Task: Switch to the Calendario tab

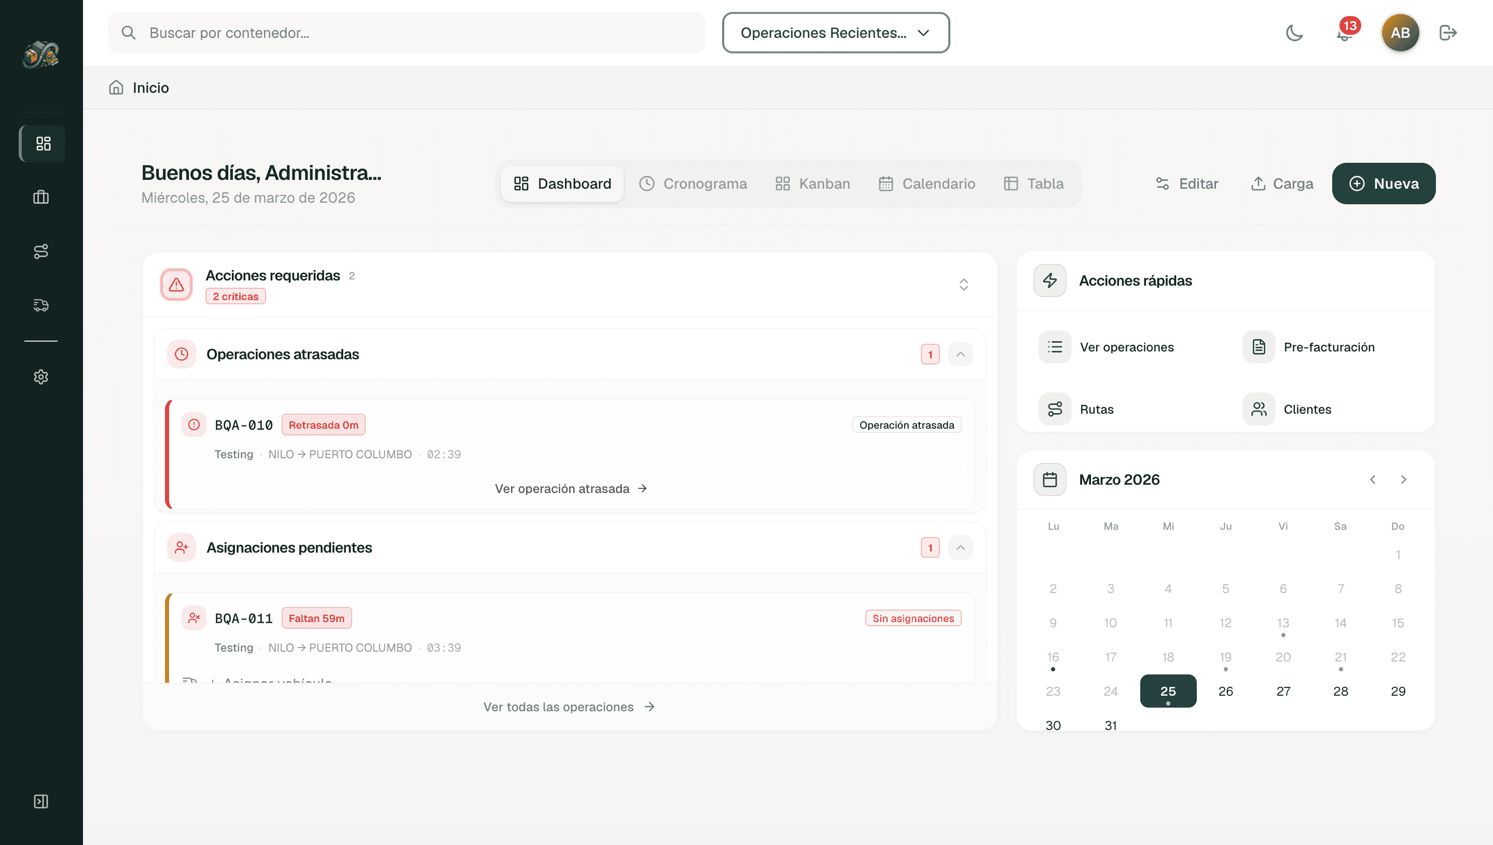Action: (927, 184)
